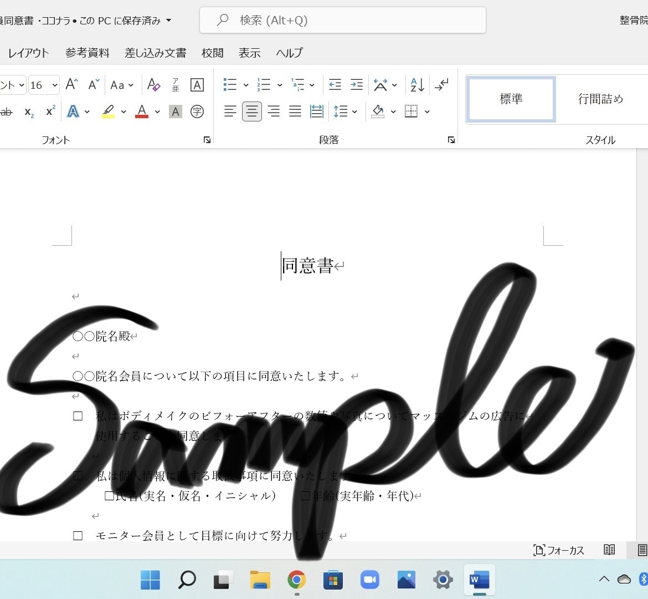Click the フォーカス mode button
Image resolution: width=648 pixels, height=599 pixels.
coord(559,550)
